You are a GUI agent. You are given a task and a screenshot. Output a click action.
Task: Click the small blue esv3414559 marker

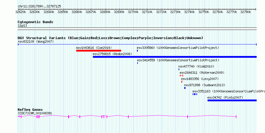(x=138, y=63)
